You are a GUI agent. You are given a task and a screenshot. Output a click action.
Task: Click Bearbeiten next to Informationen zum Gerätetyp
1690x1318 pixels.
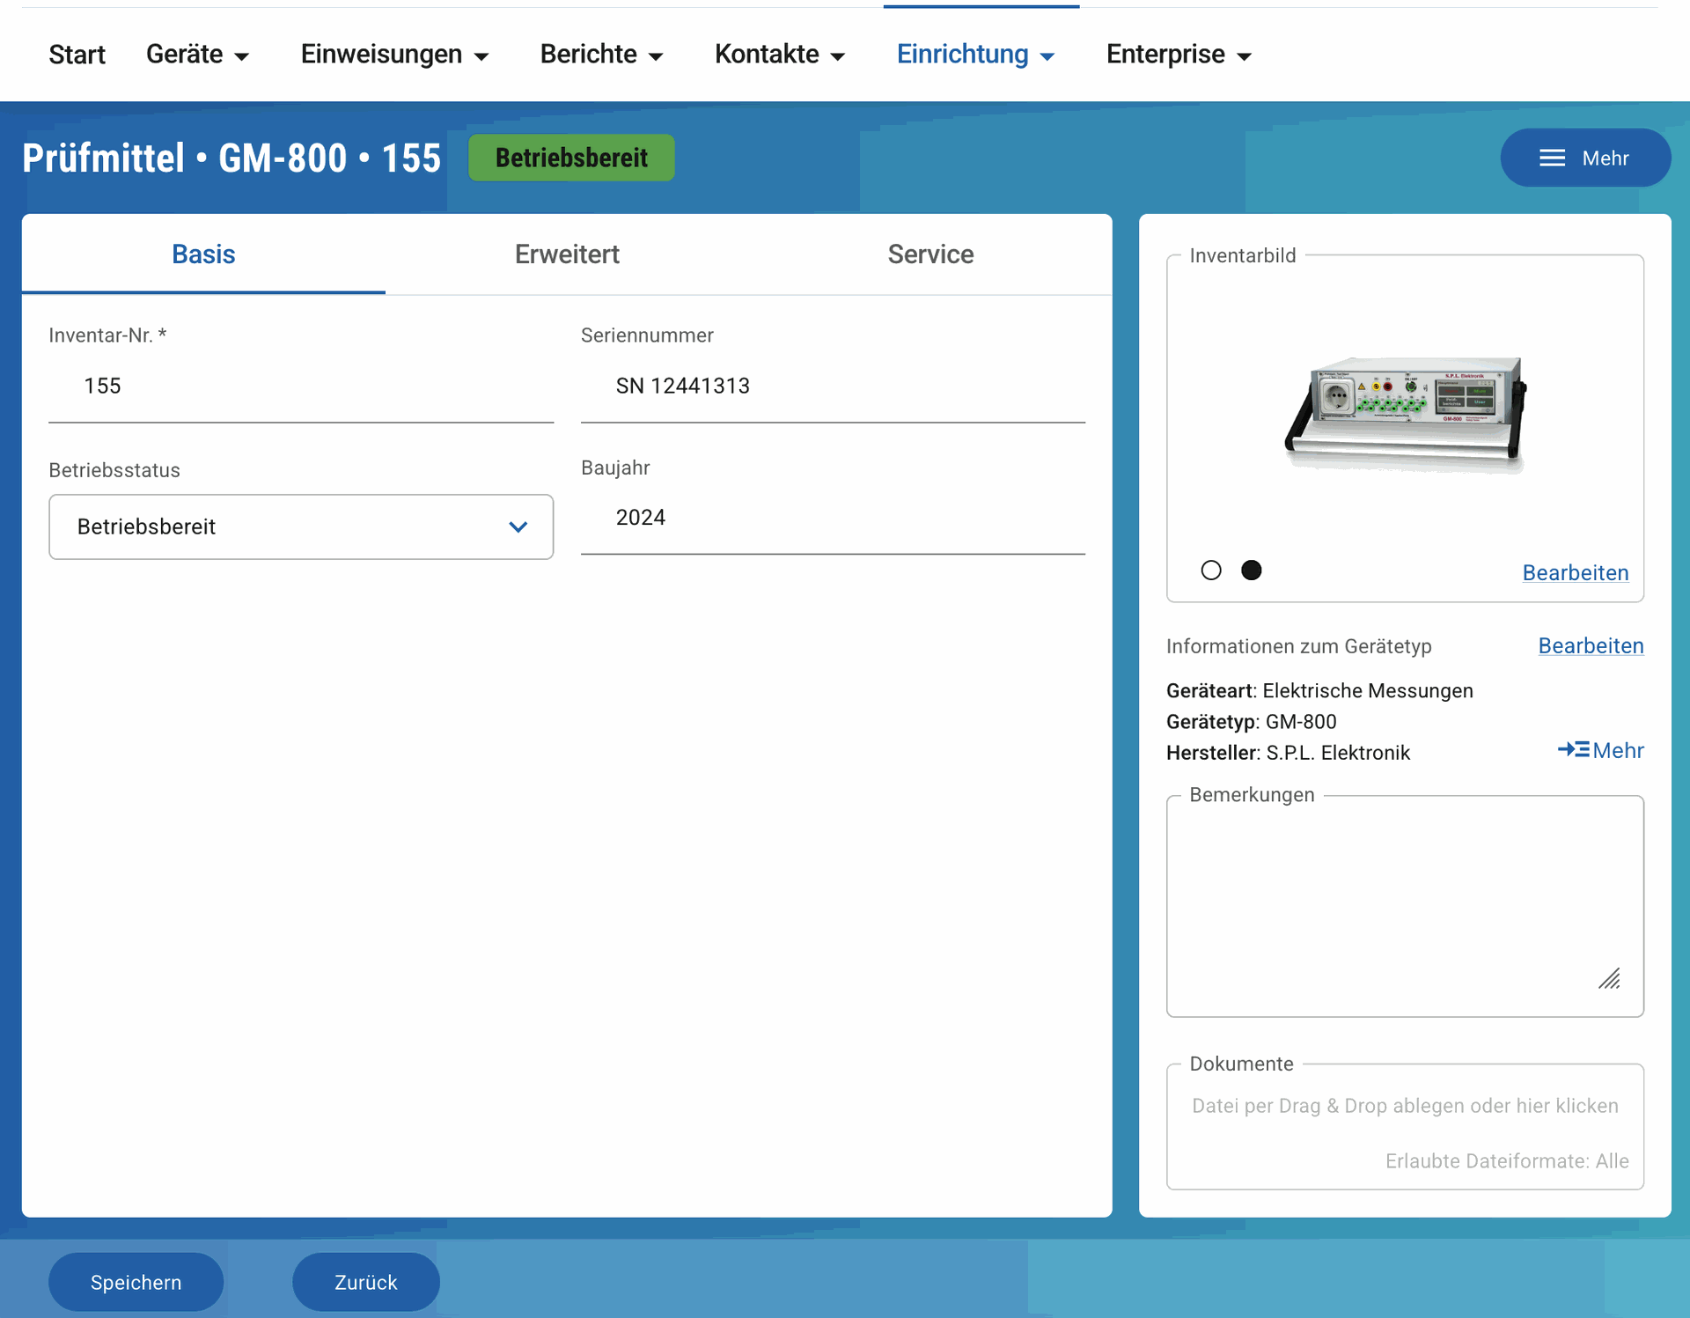pos(1591,645)
